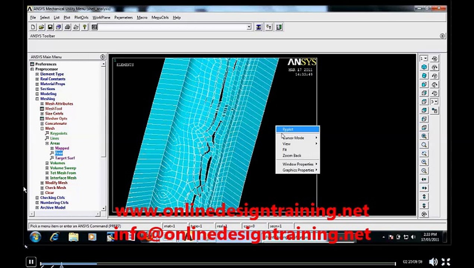Click the command prompt window icon
The width and height of the screenshot is (474, 268).
click(94, 27)
